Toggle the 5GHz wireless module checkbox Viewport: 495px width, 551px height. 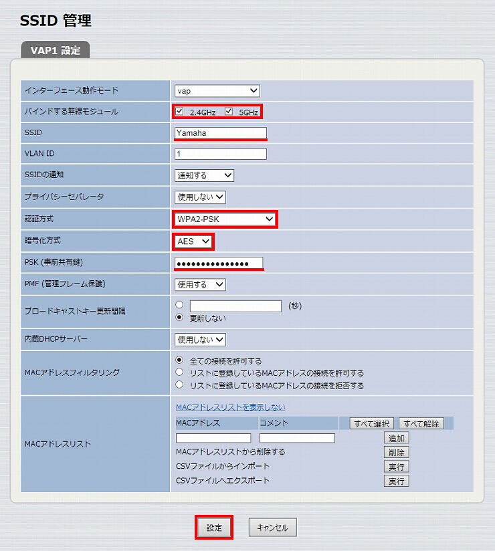229,112
